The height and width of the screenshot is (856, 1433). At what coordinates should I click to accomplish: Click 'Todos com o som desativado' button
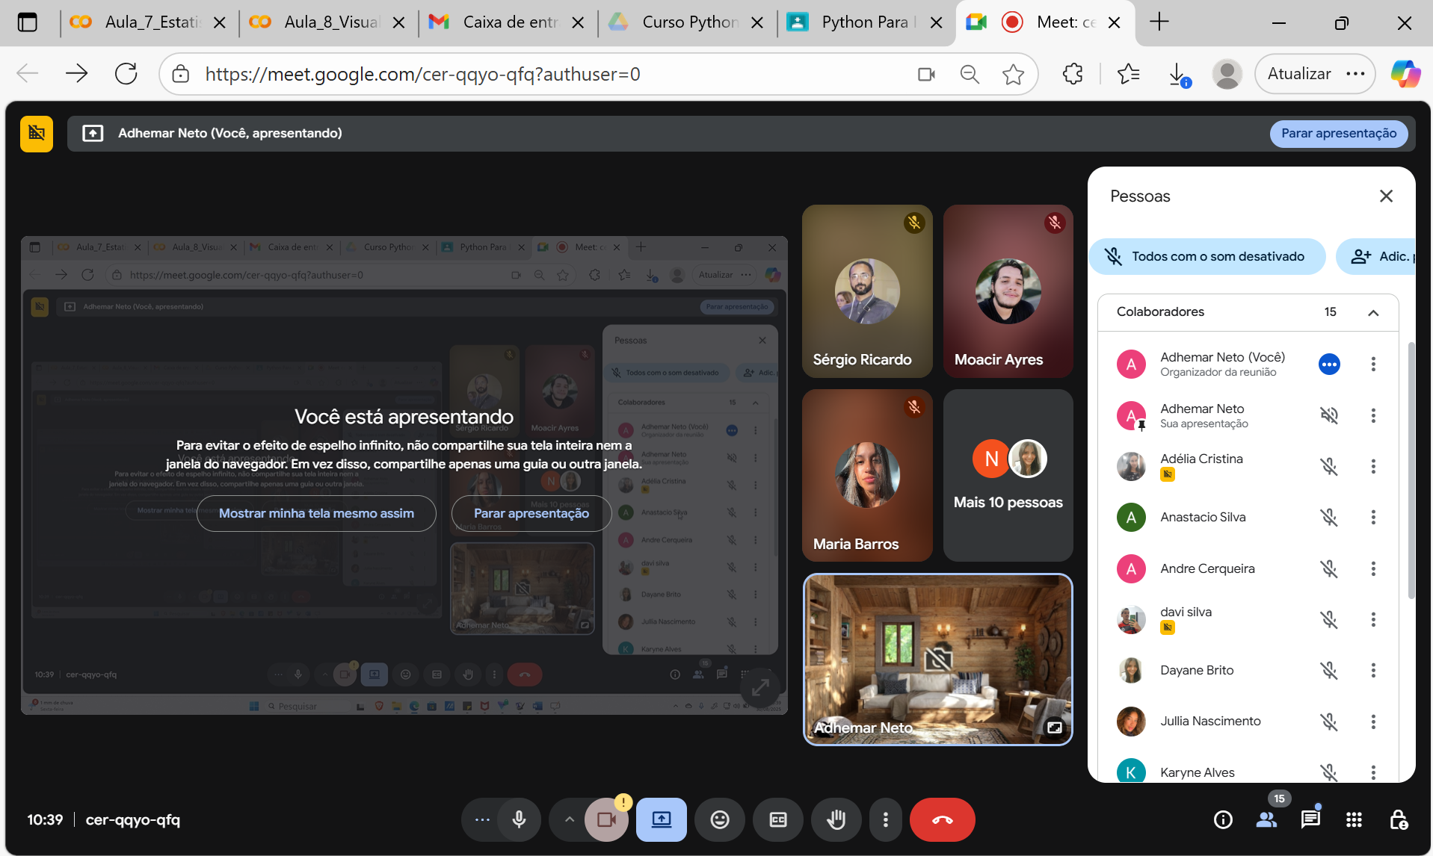pyautogui.click(x=1207, y=257)
